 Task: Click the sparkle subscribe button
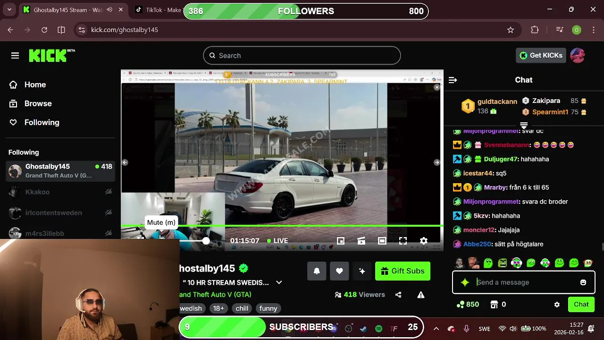[x=362, y=271]
